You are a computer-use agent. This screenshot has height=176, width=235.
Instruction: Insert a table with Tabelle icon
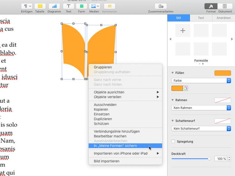[x=40, y=6]
